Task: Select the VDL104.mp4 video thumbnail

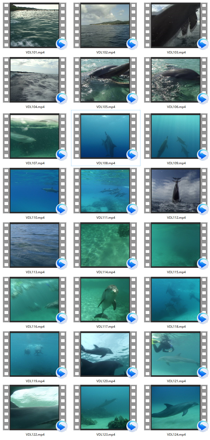Action: click(35, 80)
